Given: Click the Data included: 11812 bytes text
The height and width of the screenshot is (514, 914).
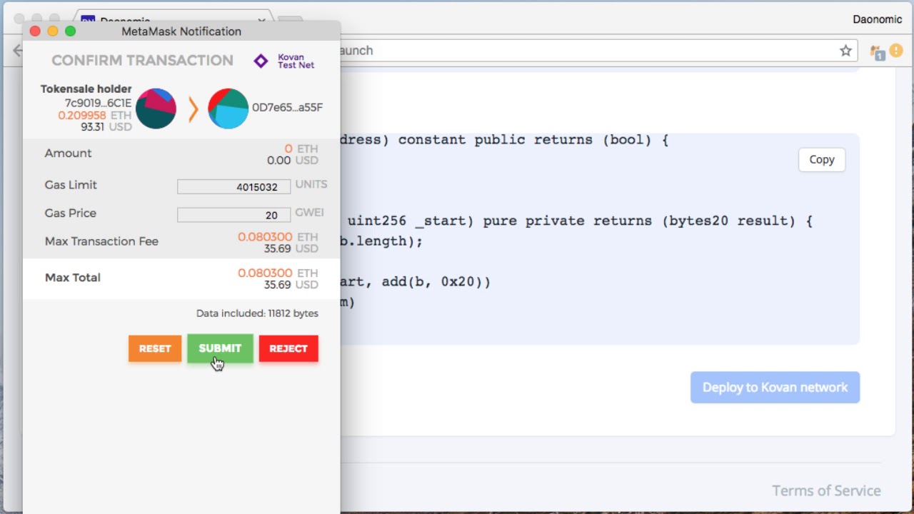Looking at the screenshot, I should [257, 313].
